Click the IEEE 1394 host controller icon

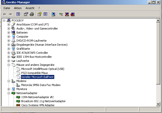click(13, 57)
